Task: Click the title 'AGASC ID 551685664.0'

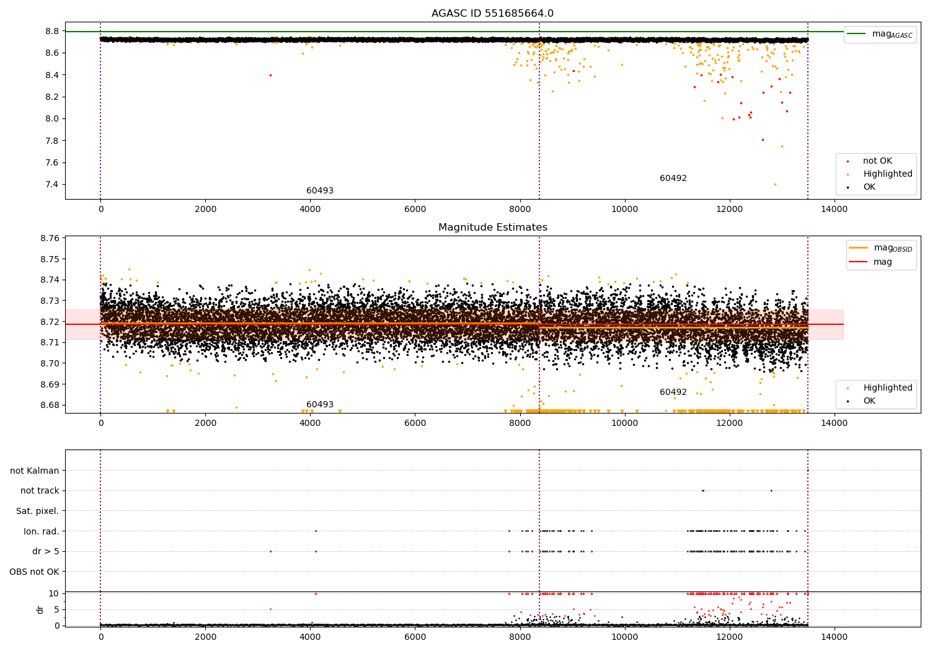Action: click(x=492, y=14)
